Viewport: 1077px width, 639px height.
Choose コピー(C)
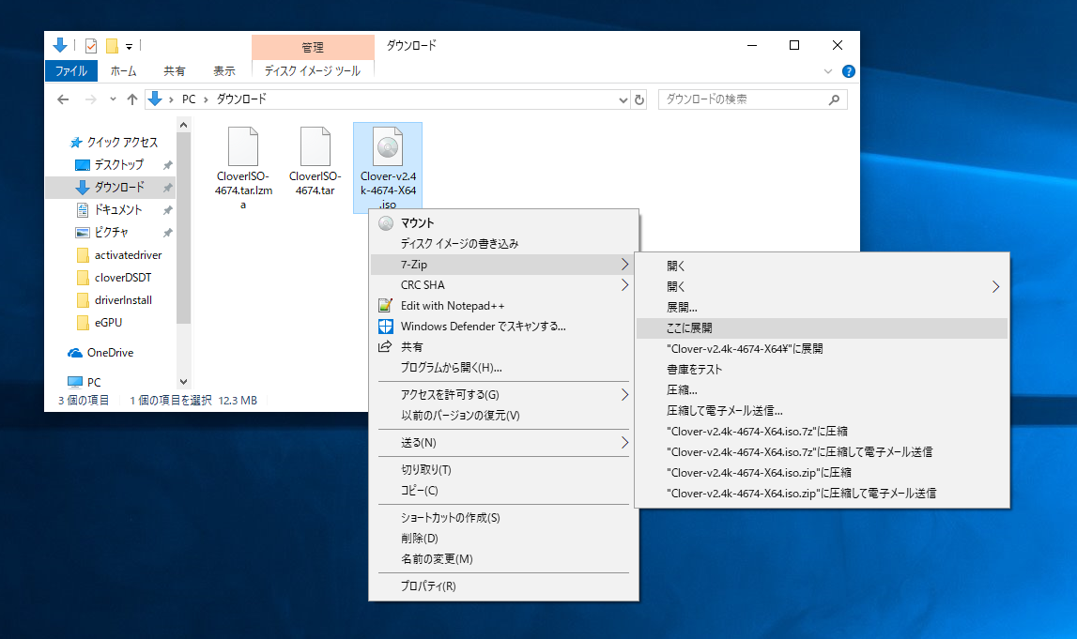coord(503,491)
